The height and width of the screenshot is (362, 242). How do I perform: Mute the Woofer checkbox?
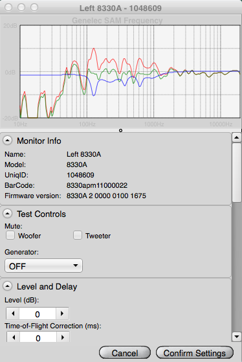click(x=10, y=236)
